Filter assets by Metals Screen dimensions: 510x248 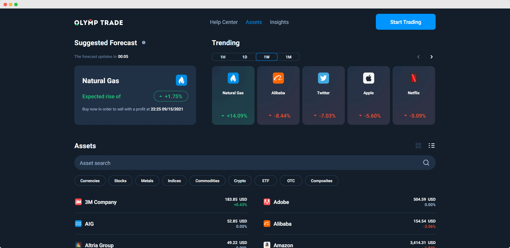(147, 181)
